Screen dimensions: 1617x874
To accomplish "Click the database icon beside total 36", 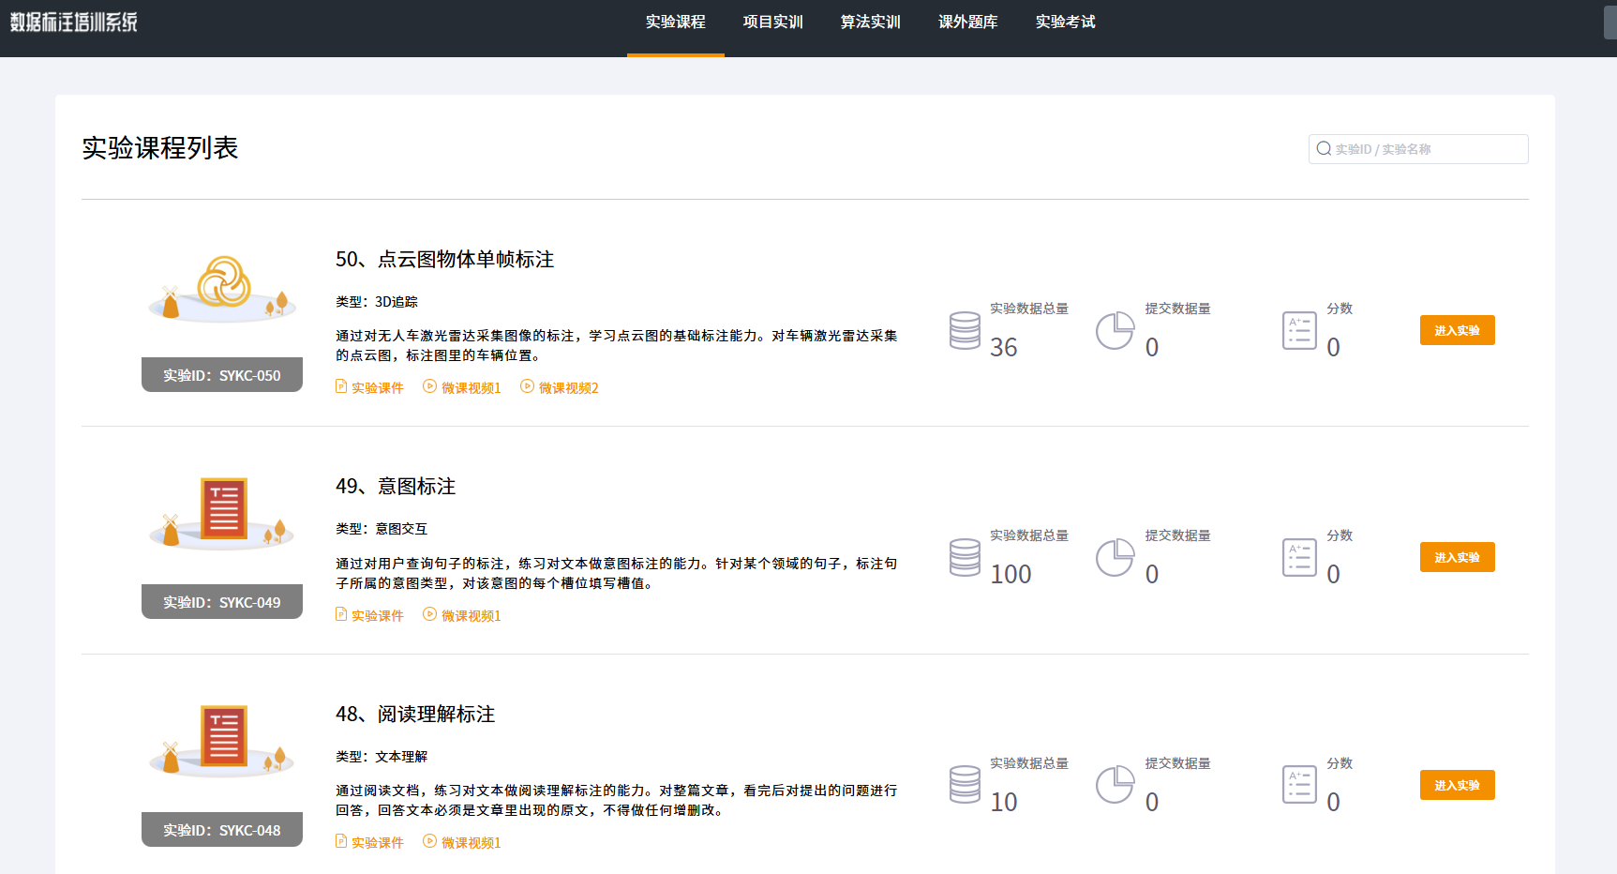I will pos(965,330).
